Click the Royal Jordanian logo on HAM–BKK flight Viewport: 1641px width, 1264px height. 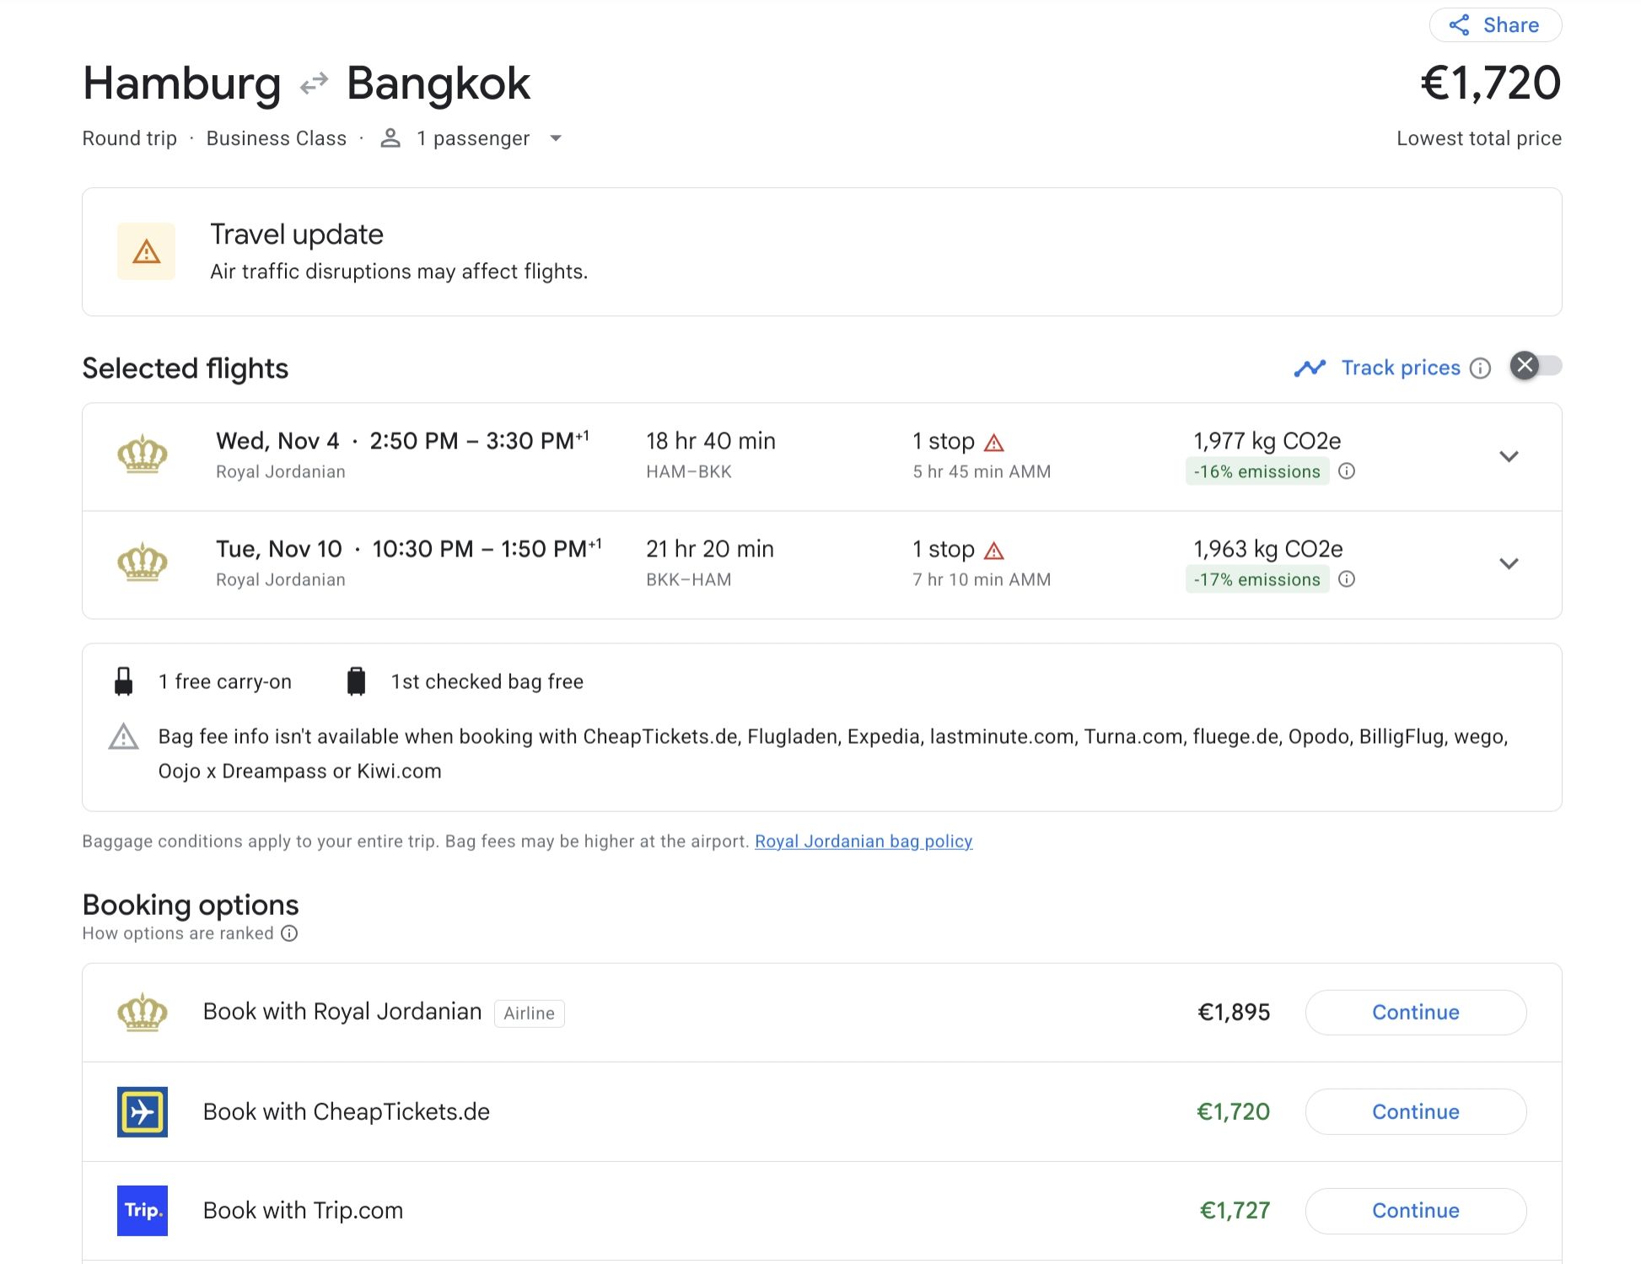click(143, 455)
